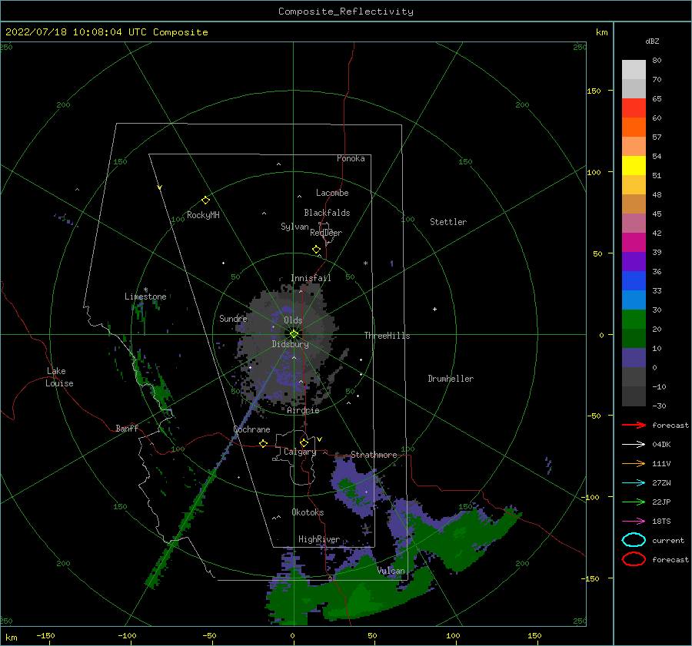
Task: Click the Ponoka city label
Action: tap(351, 158)
